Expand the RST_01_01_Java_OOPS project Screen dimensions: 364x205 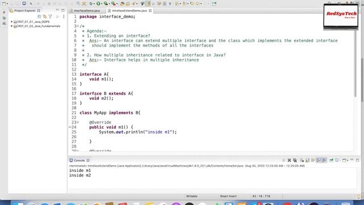tap(11, 22)
